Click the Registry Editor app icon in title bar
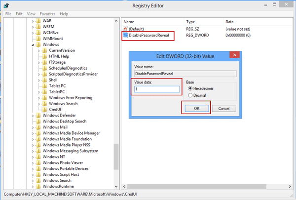296x200 pixels. (x=6, y=5)
